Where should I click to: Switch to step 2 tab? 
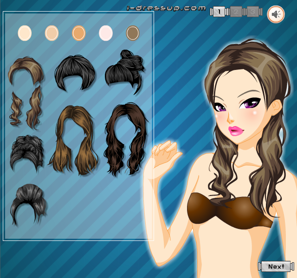tap(236, 12)
